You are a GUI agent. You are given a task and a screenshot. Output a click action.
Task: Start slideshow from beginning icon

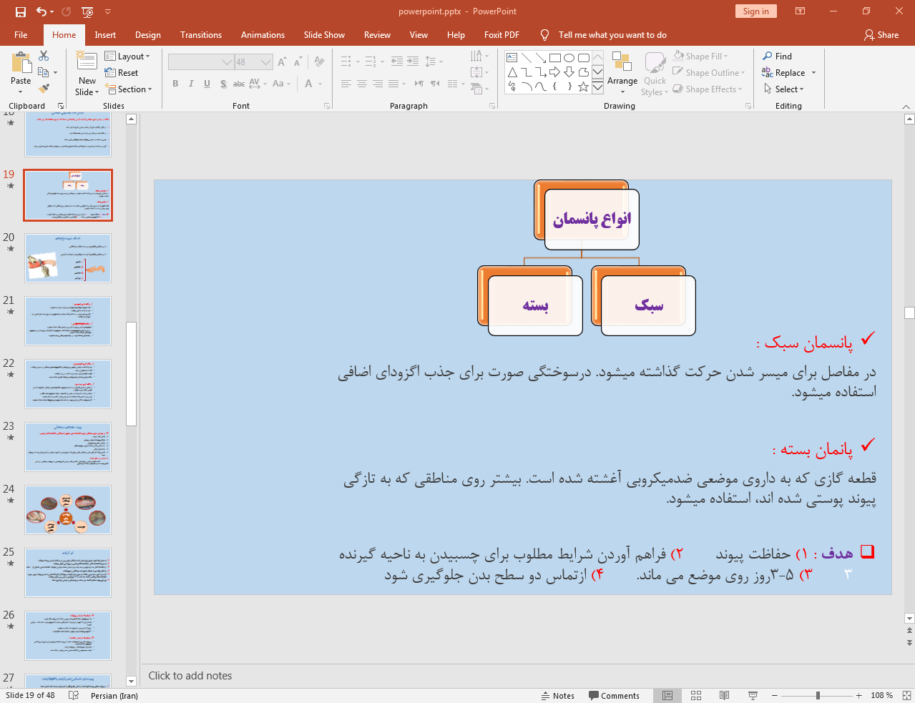point(87,11)
